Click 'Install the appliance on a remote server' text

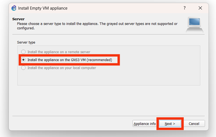point(59,52)
